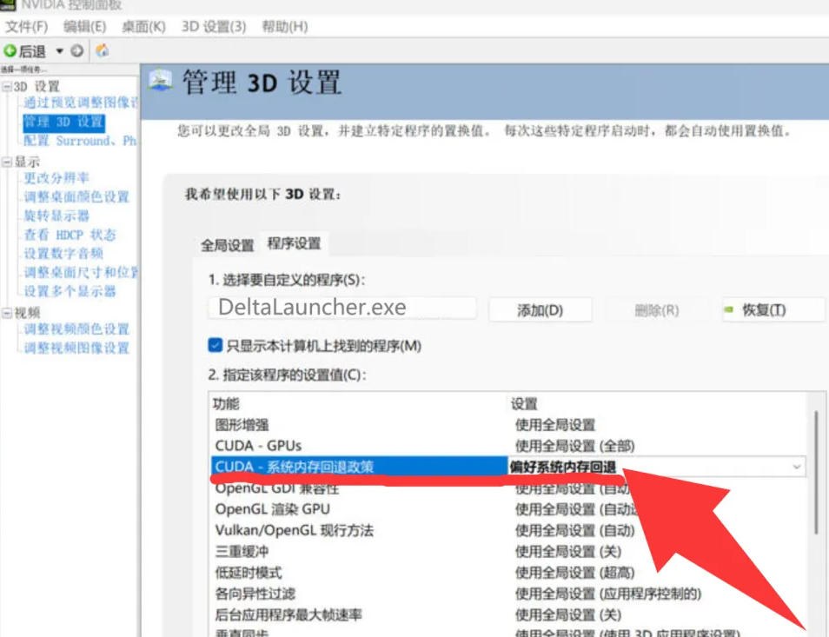This screenshot has height=637, width=829.
Task: Click the forward navigation circle icon
Action: 77,50
